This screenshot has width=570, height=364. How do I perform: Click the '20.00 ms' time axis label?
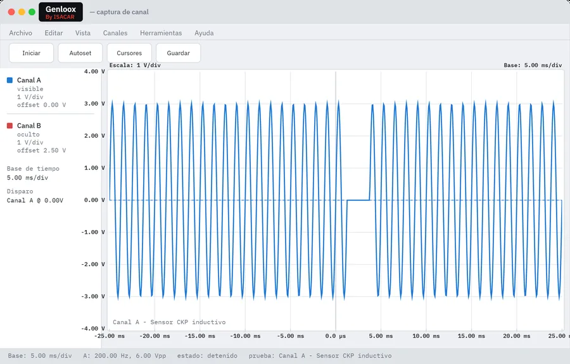(517, 336)
